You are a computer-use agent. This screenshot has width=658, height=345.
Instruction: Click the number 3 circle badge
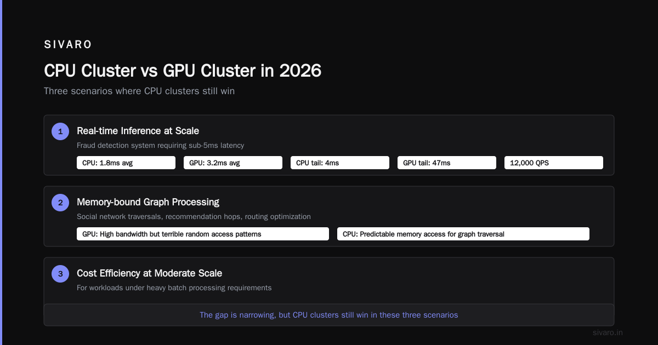(60, 274)
